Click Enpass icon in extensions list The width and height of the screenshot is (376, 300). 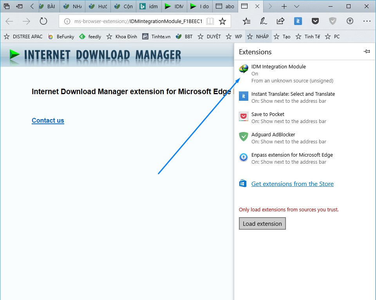coord(244,157)
